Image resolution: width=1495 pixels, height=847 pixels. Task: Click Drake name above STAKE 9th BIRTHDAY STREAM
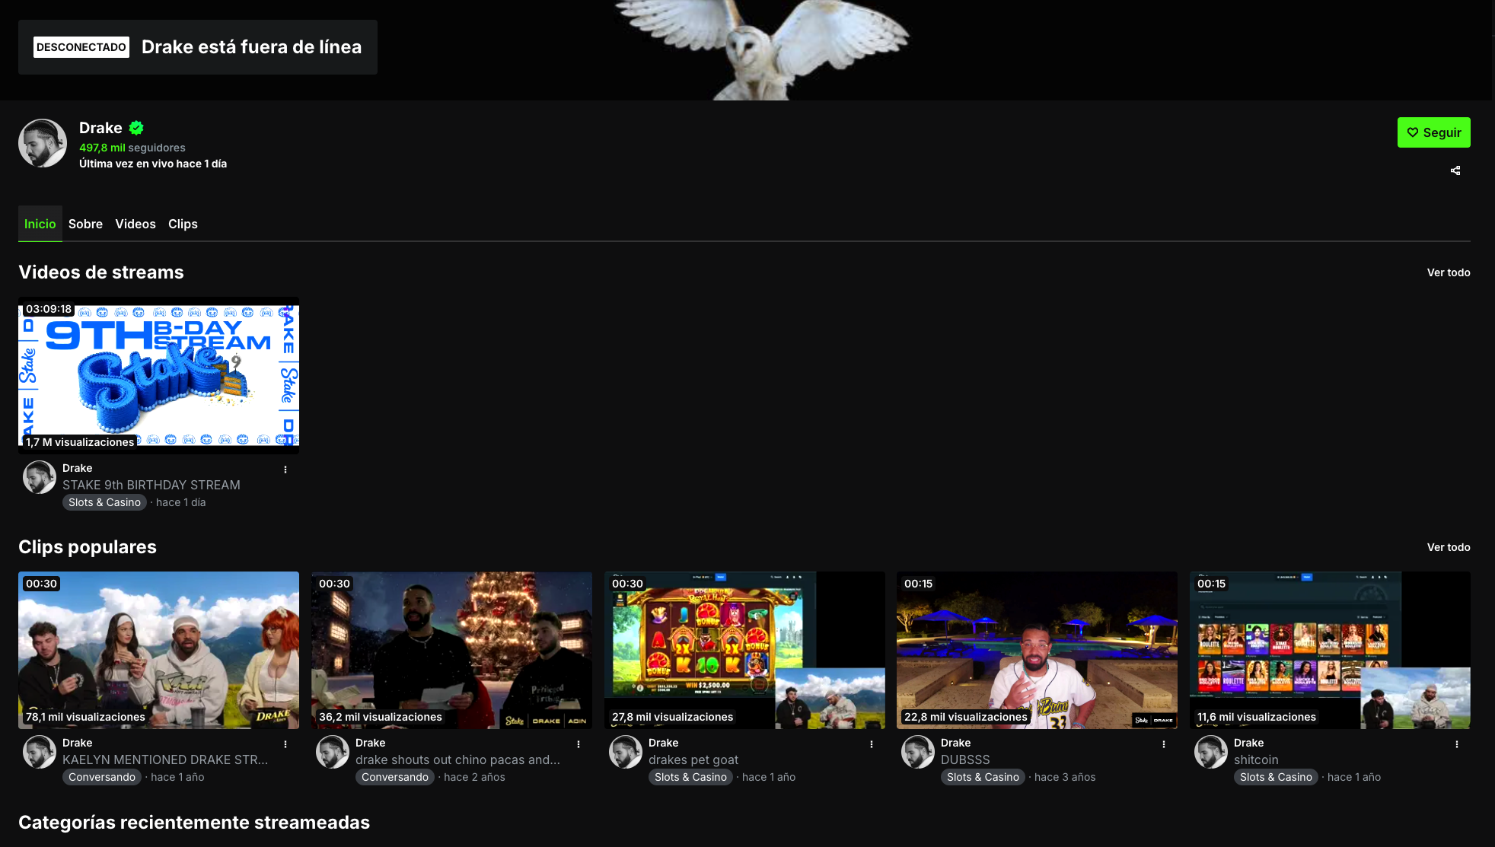tap(78, 468)
